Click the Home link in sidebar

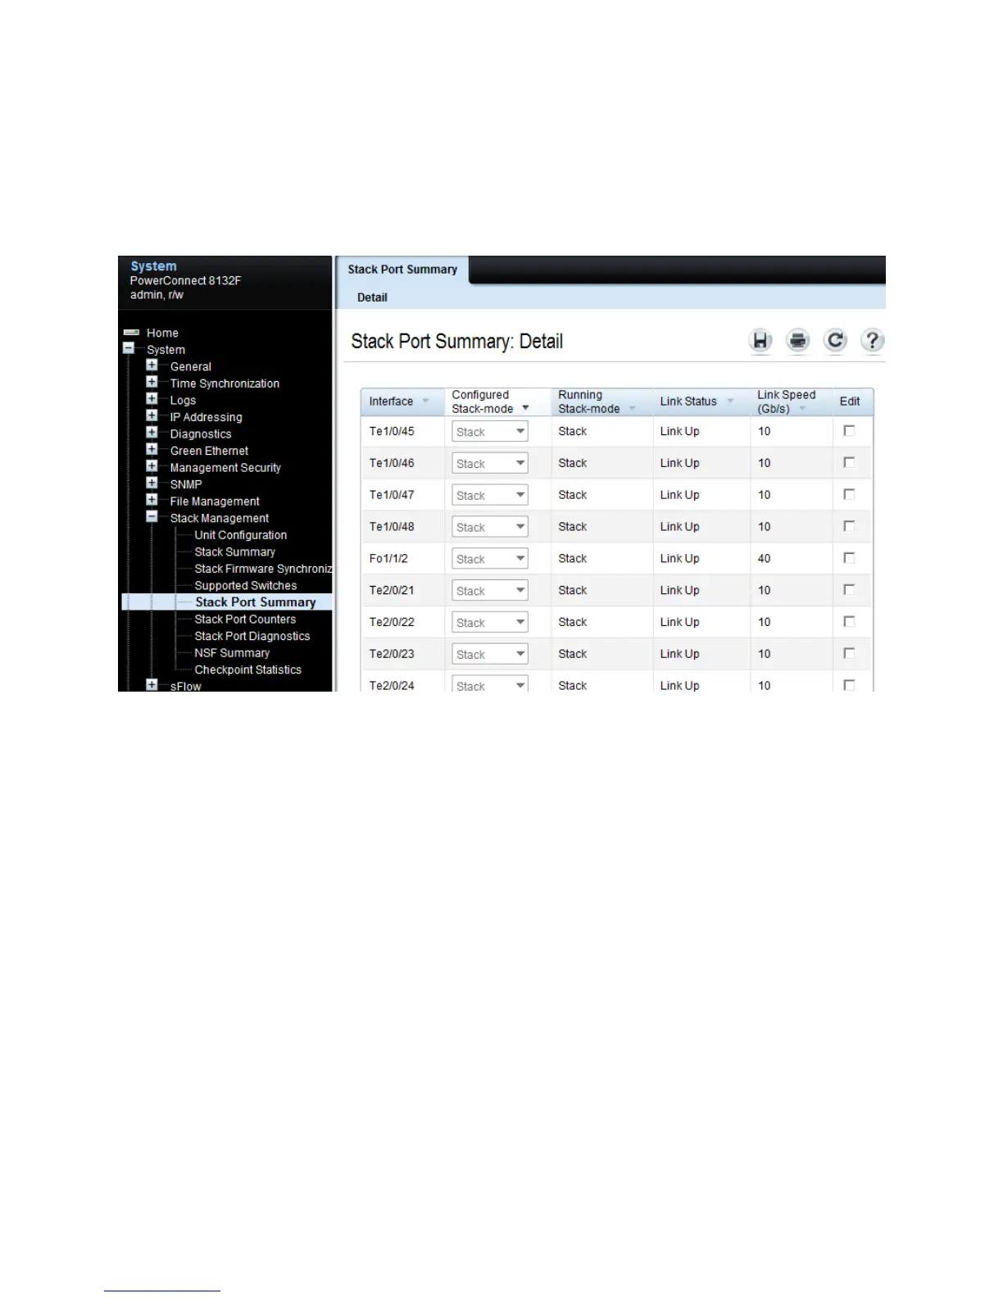pos(162,333)
